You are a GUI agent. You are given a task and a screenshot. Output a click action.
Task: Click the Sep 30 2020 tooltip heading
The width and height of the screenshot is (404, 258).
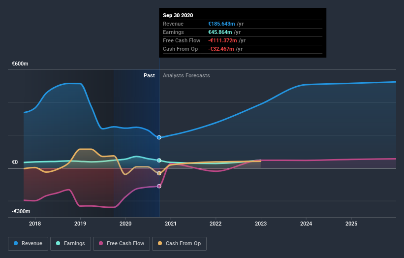tap(178, 15)
